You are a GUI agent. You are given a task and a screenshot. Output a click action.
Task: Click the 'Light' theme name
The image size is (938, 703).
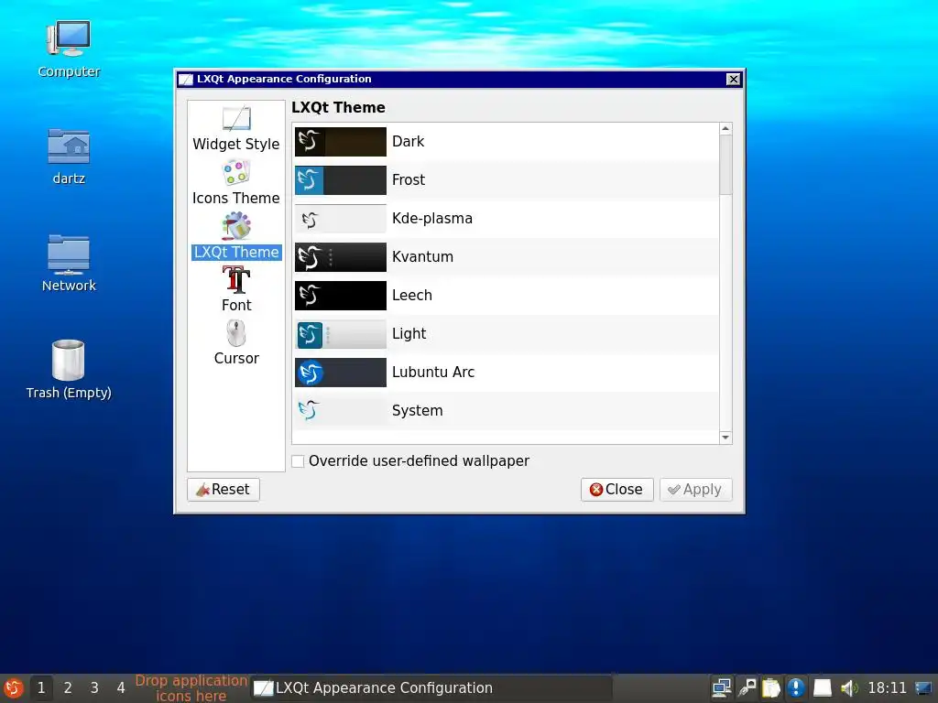409,334
